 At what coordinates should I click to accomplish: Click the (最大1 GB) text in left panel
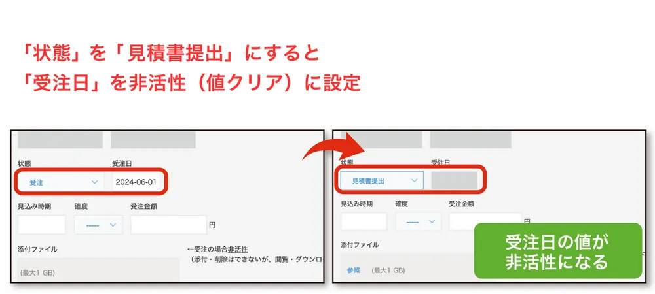pyautogui.click(x=37, y=273)
